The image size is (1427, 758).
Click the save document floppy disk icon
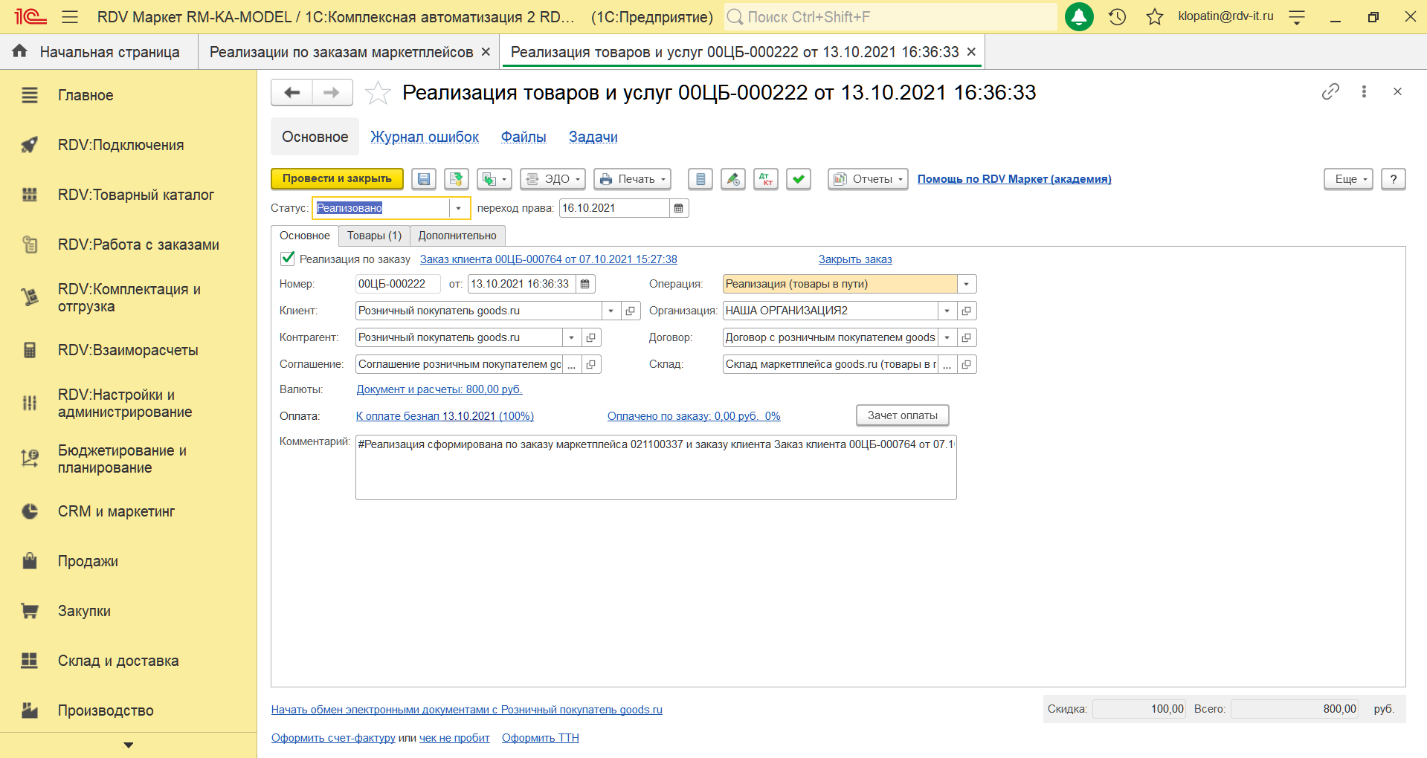point(424,179)
